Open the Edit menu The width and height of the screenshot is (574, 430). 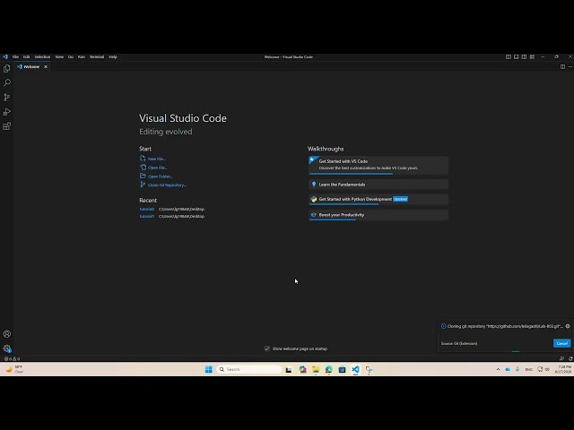point(26,57)
